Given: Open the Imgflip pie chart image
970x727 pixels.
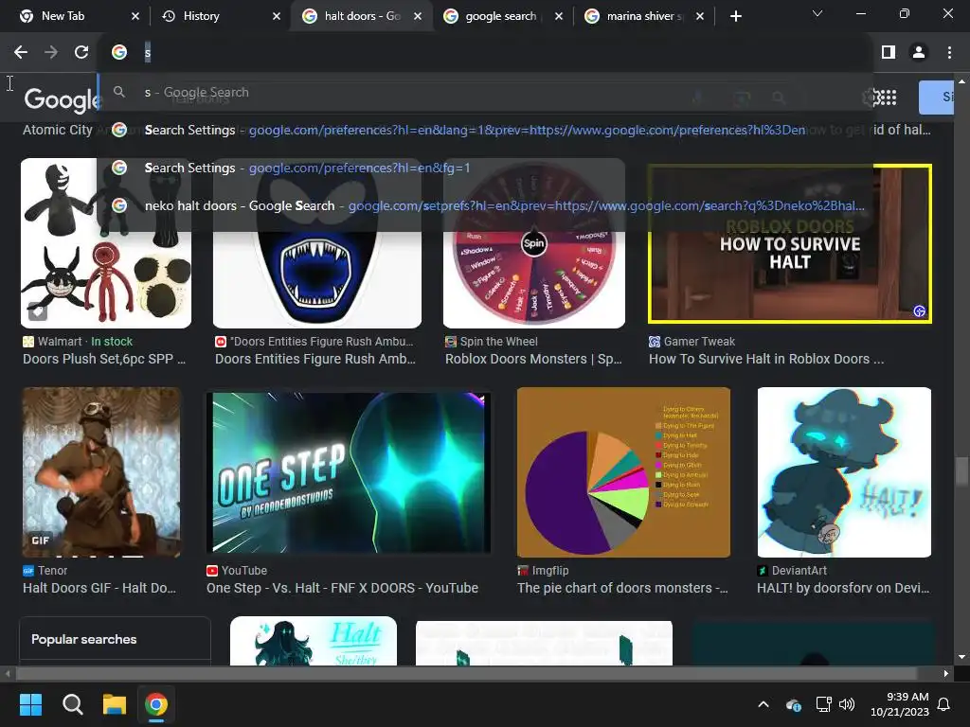Looking at the screenshot, I should pos(623,472).
